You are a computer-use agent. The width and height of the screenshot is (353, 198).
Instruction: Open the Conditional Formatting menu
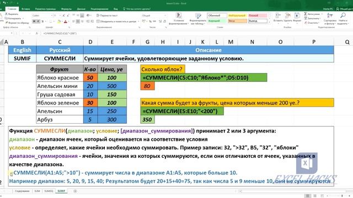pos(179,19)
